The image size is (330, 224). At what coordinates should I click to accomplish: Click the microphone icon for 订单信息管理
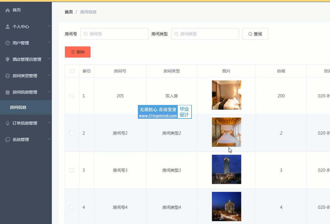[8, 123]
